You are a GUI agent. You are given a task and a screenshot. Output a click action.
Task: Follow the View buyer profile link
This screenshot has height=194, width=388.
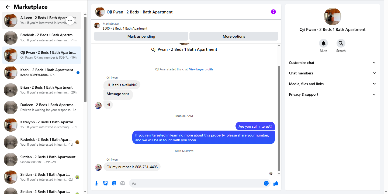(x=201, y=69)
